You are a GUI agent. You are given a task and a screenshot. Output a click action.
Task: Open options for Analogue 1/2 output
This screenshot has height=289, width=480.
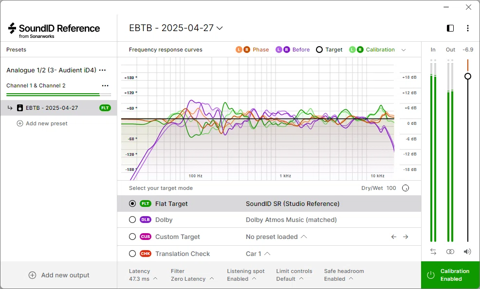tap(103, 70)
